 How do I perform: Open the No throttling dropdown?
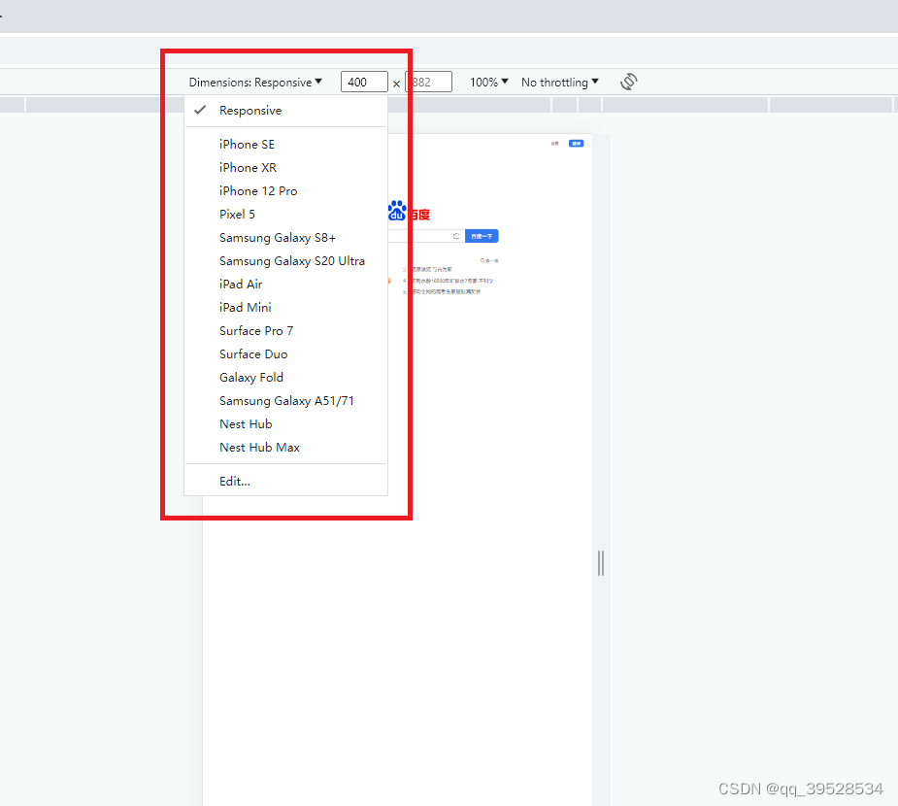560,82
